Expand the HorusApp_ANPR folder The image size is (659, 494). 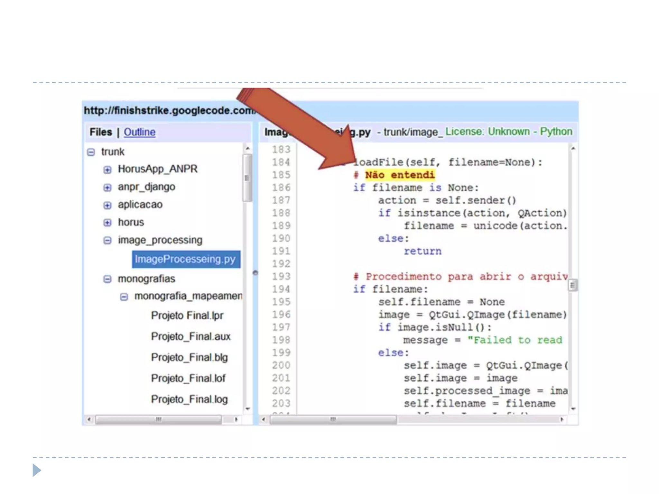coord(107,169)
